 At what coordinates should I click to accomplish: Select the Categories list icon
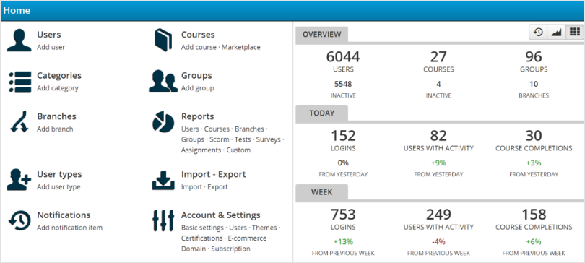[19, 82]
